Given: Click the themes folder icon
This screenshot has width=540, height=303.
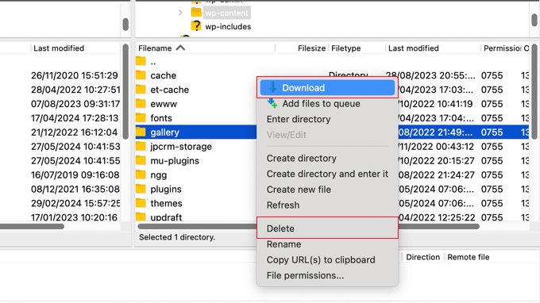Looking at the screenshot, I should click(141, 203).
